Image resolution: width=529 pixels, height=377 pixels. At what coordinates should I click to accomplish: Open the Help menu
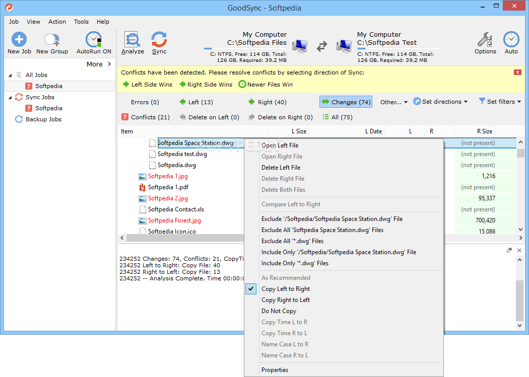[x=103, y=22]
